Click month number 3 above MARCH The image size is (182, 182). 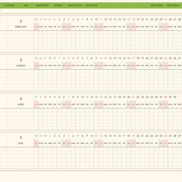(21, 60)
